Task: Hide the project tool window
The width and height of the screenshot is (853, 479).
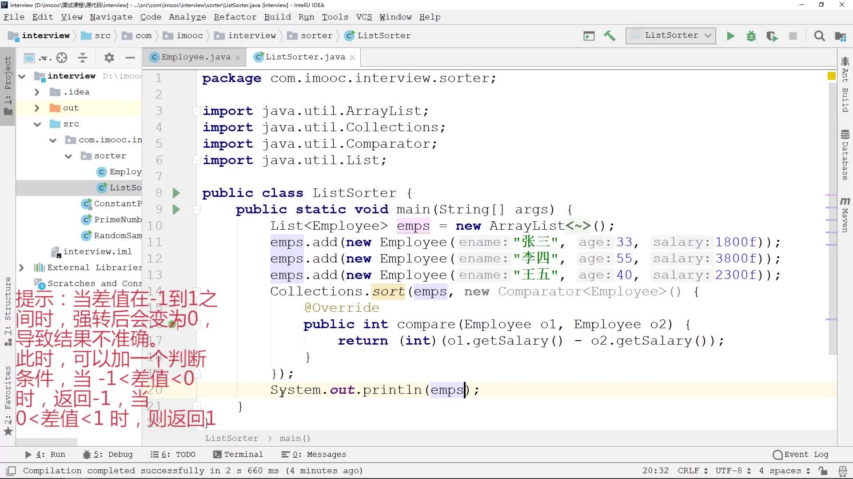Action: pyautogui.click(x=130, y=58)
